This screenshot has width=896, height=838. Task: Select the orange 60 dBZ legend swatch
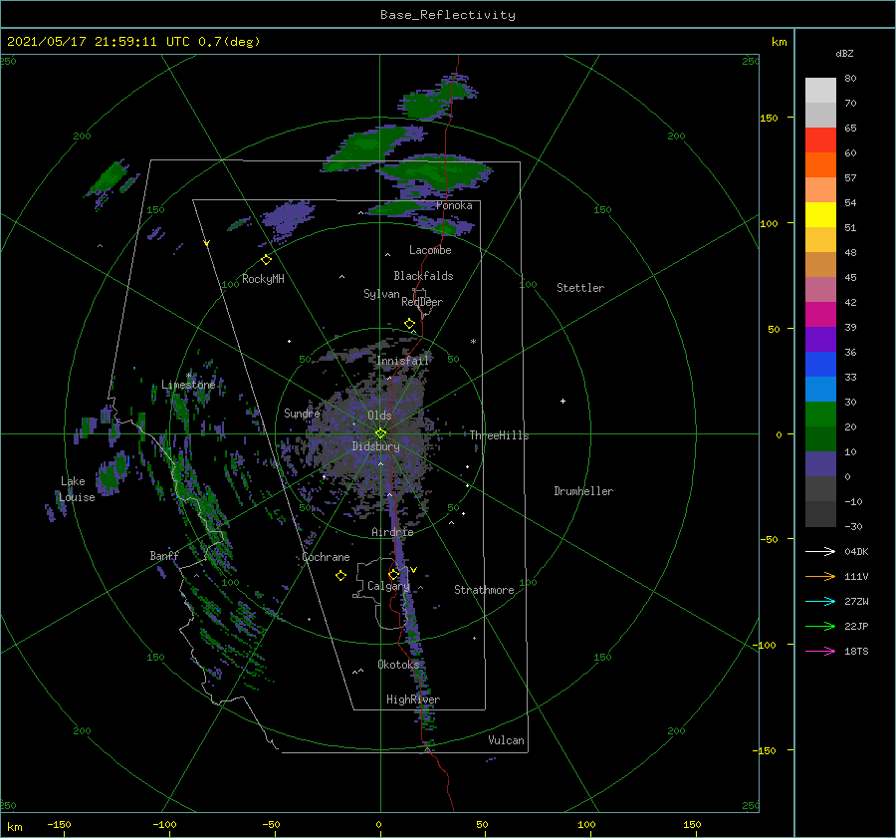(820, 164)
